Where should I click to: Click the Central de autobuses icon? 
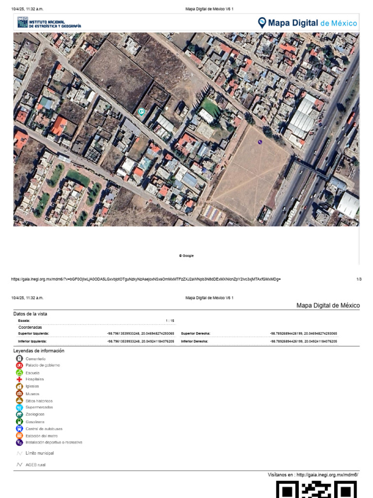19,428
